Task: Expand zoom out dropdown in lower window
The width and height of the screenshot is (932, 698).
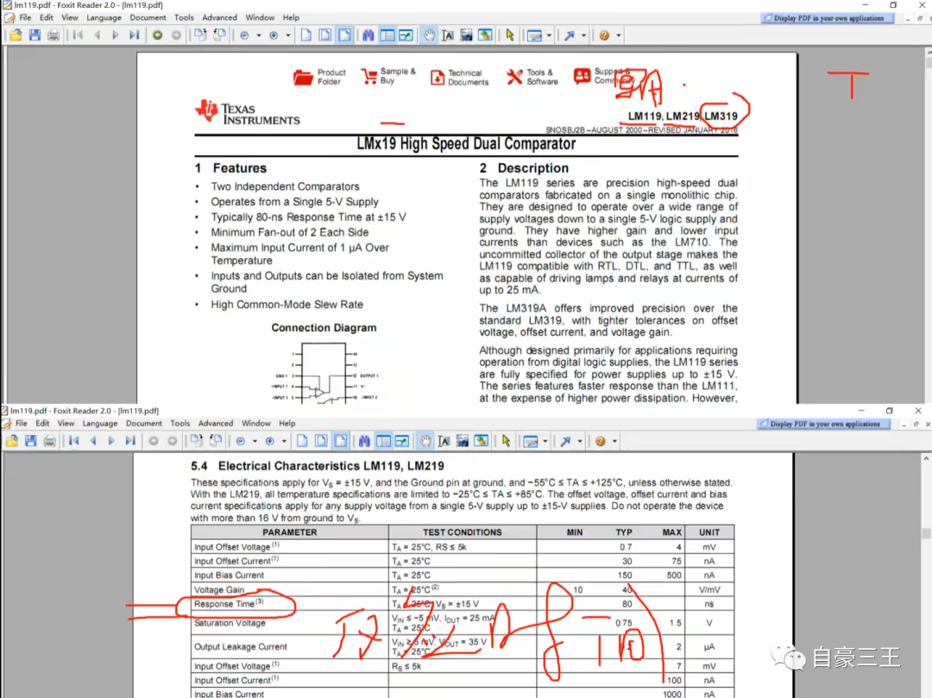Action: tap(255, 442)
